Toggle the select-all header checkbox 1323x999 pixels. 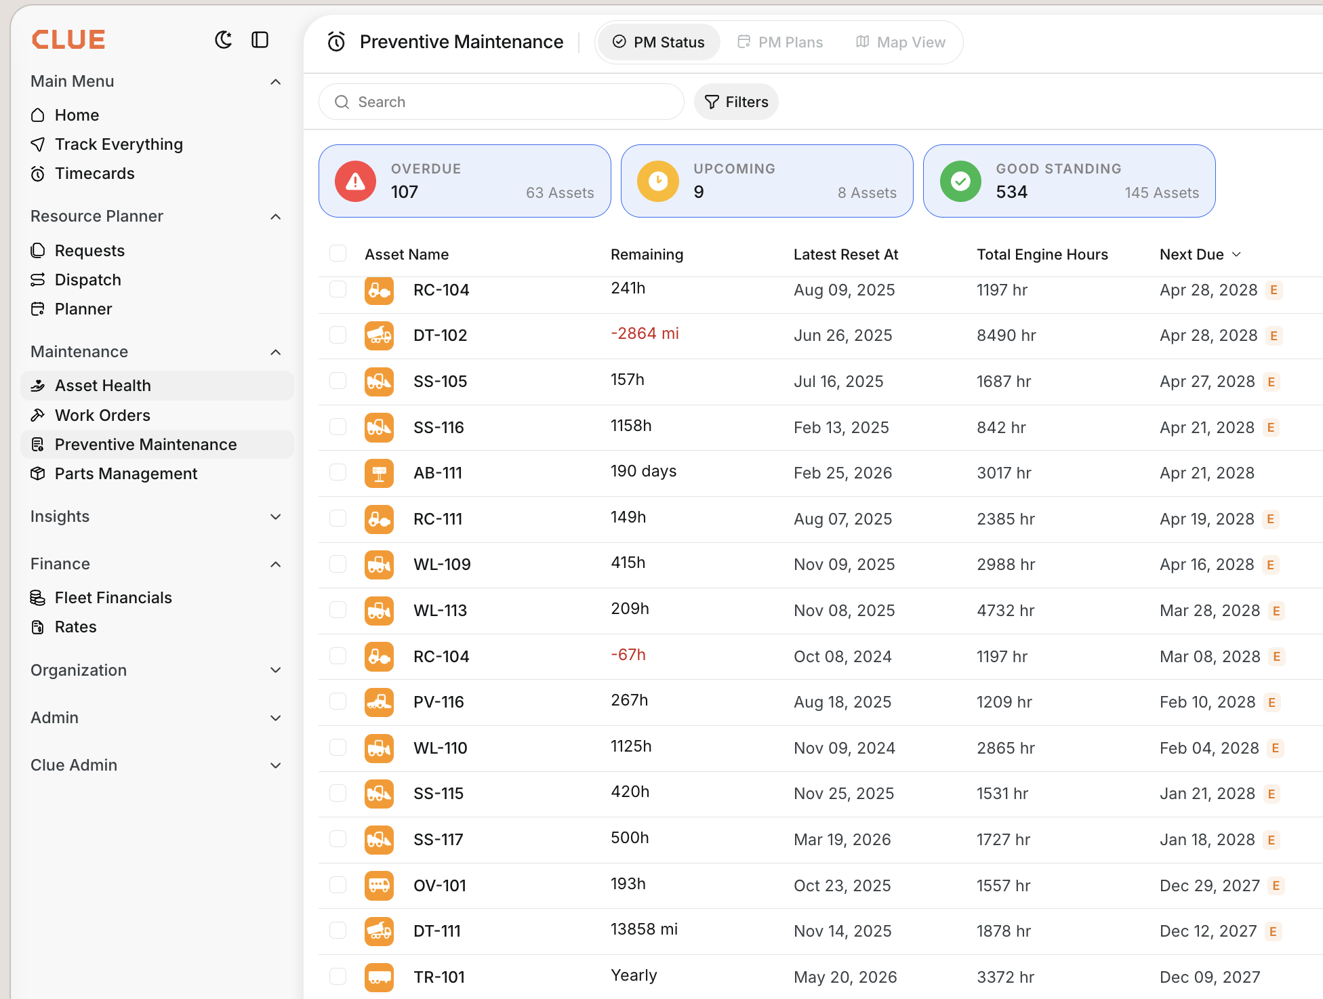tap(338, 253)
